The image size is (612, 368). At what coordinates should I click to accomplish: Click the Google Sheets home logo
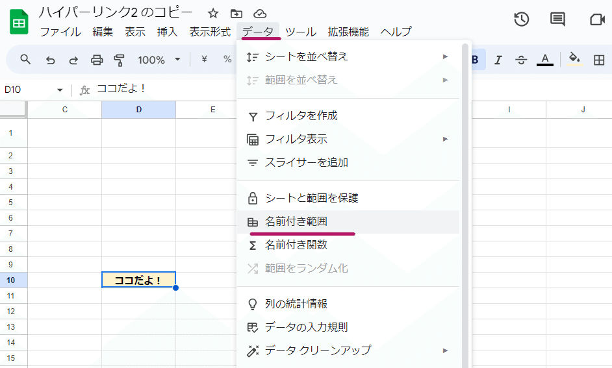tap(19, 22)
